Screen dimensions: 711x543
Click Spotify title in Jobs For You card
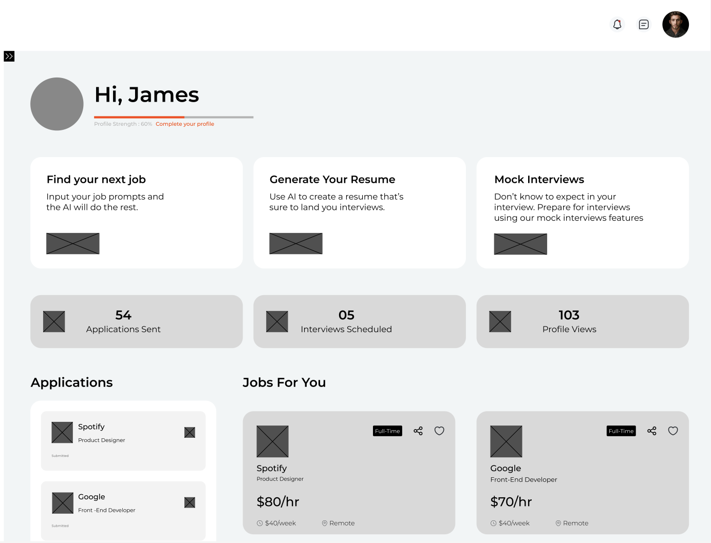point(272,468)
